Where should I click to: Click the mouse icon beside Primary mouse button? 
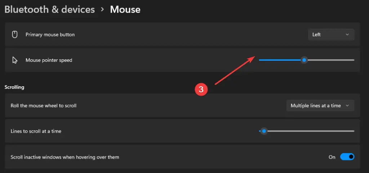click(x=15, y=35)
